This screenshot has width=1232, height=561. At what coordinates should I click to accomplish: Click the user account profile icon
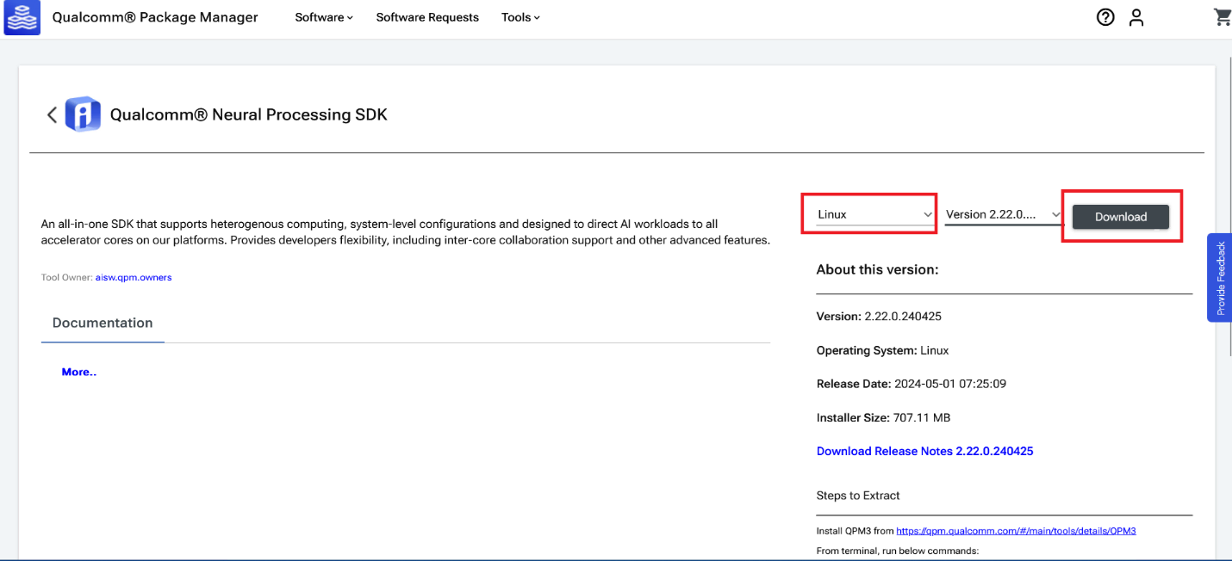click(x=1136, y=16)
